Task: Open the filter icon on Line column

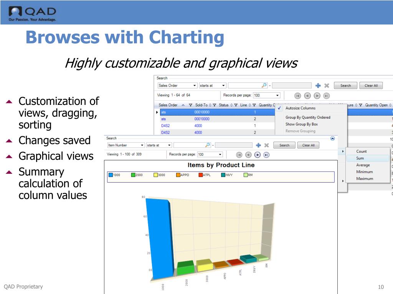Action: pyautogui.click(x=254, y=105)
